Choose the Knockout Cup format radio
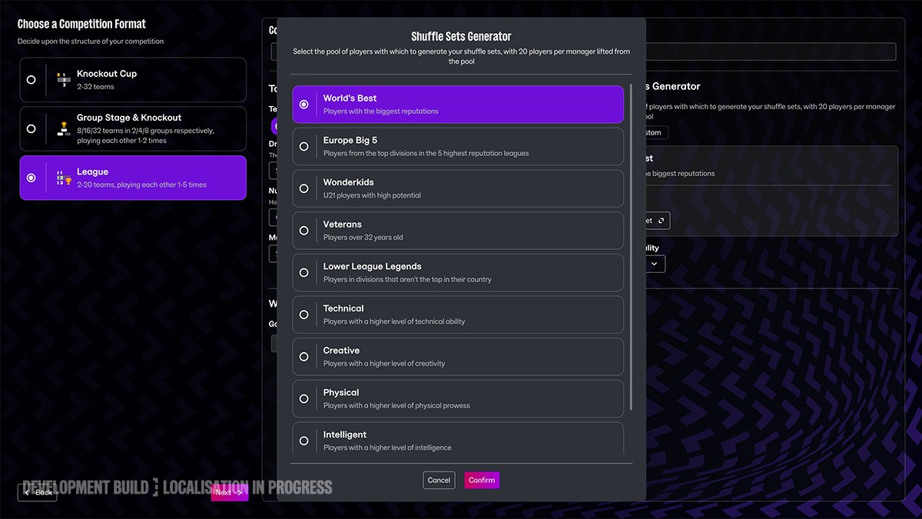 tap(31, 79)
